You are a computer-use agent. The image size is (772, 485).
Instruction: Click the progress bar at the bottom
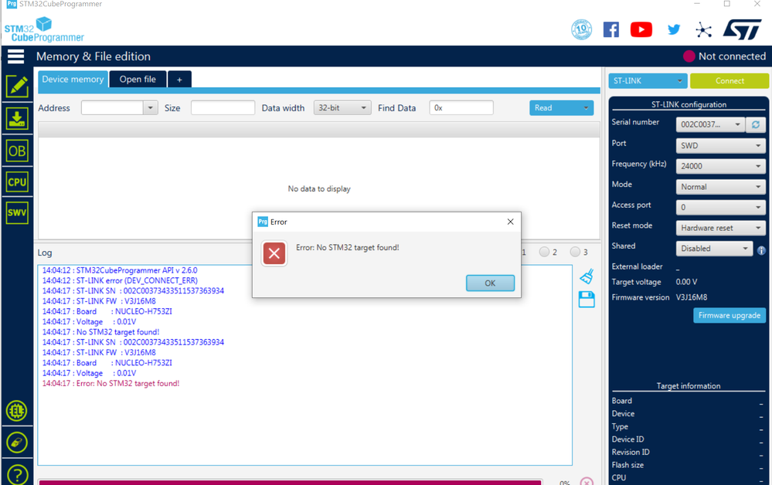[x=291, y=482]
